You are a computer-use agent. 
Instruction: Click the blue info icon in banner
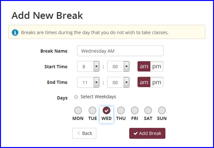pyautogui.click(x=15, y=33)
